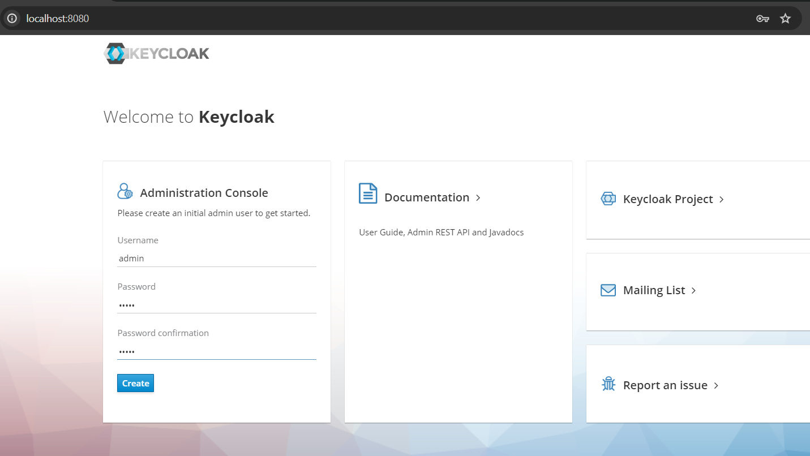Click the 'Please create an initial admin user' text
810x456 pixels.
point(214,213)
